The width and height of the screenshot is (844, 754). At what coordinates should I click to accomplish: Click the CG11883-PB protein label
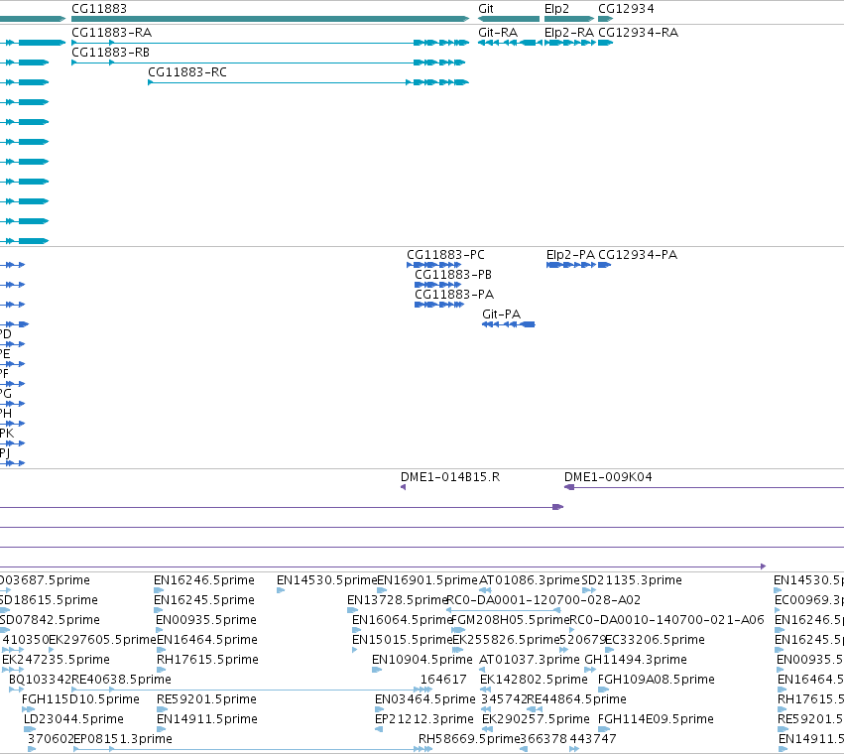[453, 275]
